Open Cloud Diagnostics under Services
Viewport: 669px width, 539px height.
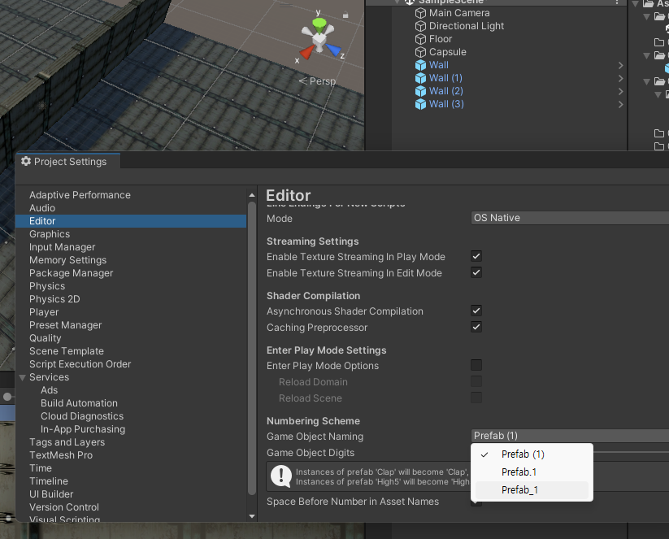click(x=82, y=416)
